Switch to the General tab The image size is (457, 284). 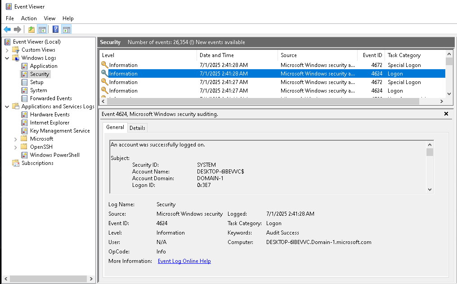coord(115,127)
